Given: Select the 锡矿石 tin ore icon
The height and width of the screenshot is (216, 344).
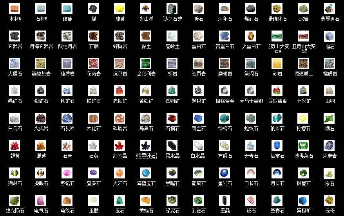Looking at the screenshot, I should 14,91.
